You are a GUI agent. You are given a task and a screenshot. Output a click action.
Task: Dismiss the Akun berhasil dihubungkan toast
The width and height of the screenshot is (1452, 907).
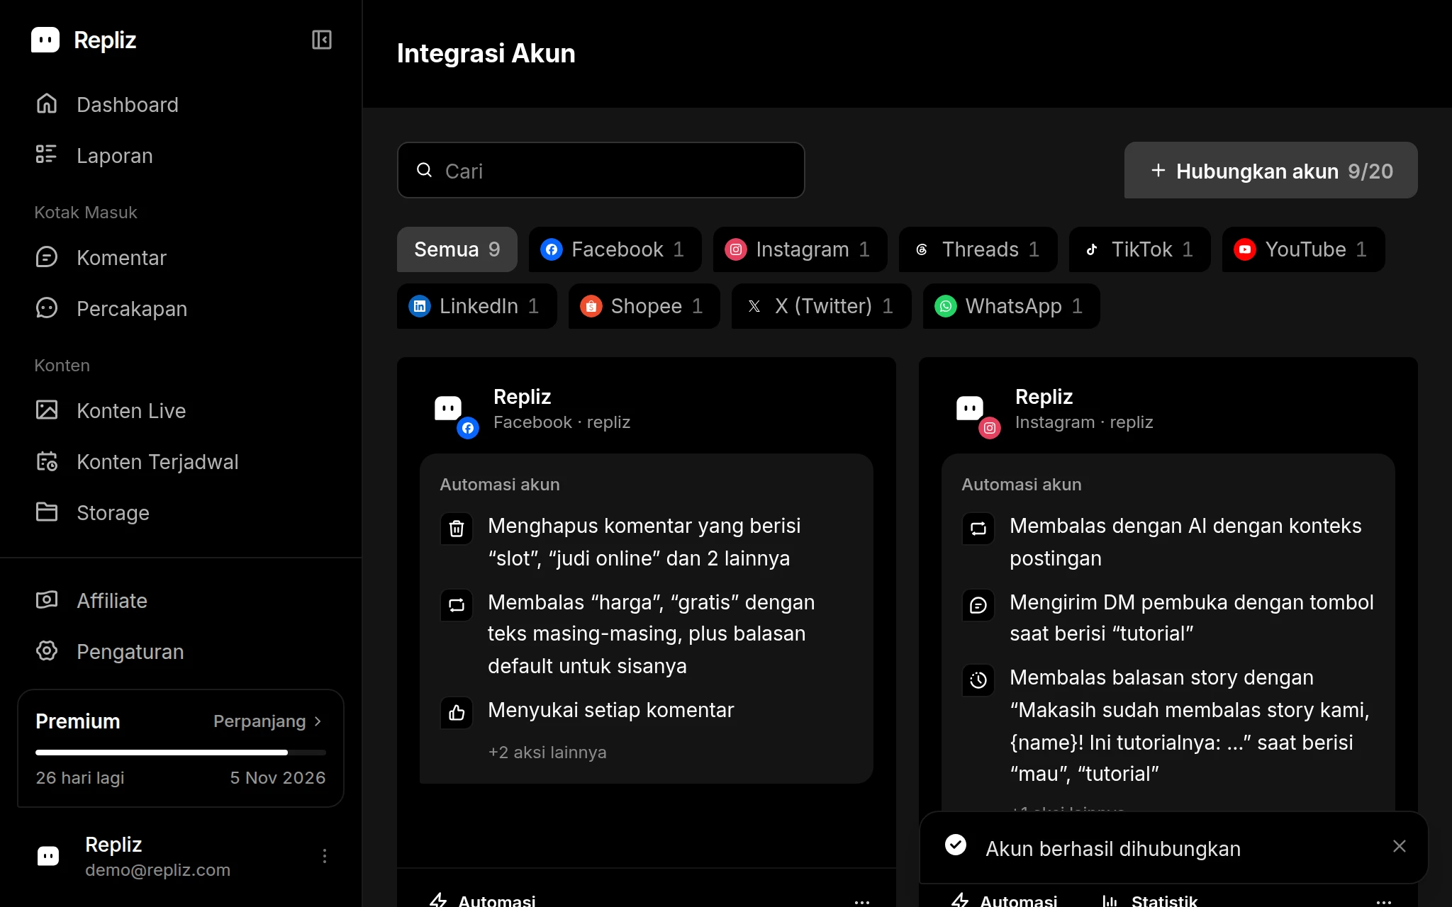(x=1400, y=846)
